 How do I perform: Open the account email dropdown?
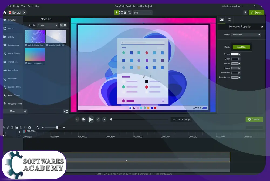[x=232, y=6]
